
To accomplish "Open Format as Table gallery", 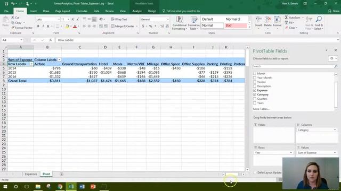I will click(193, 23).
